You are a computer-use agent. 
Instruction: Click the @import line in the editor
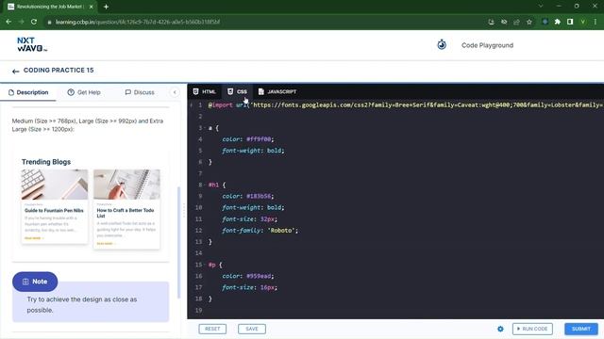406,105
